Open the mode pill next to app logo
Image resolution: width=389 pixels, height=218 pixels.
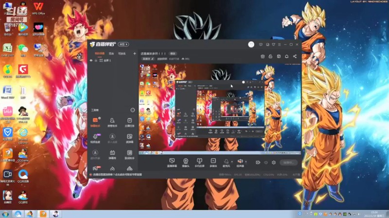coord(124,44)
